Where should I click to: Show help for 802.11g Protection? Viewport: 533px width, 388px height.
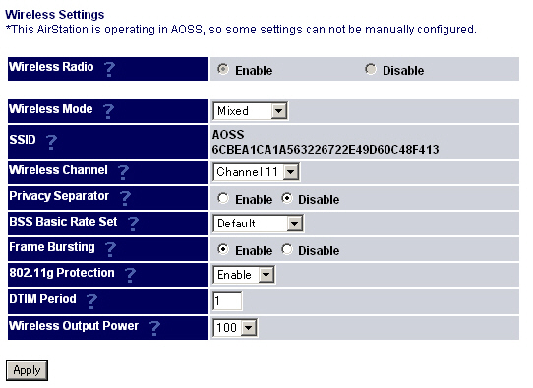point(130,275)
